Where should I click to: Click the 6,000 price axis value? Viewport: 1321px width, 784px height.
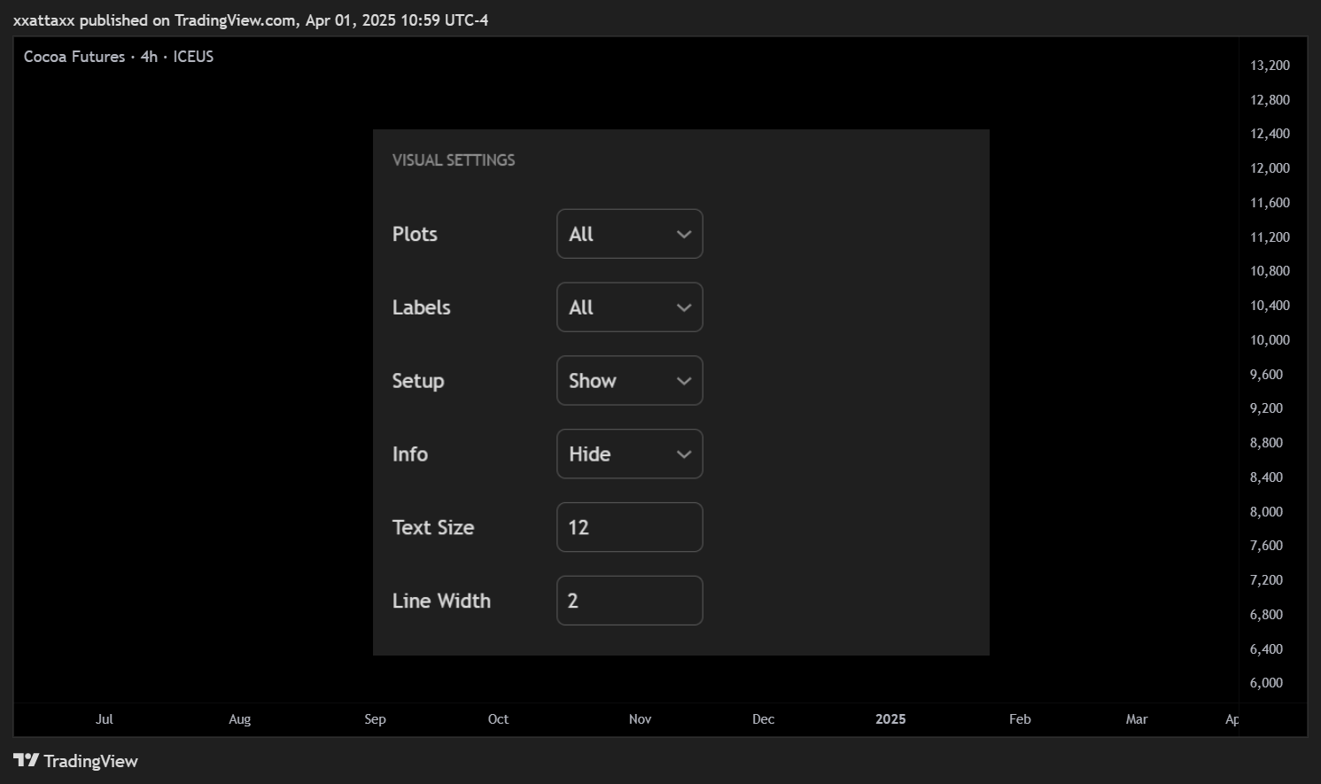point(1266,683)
